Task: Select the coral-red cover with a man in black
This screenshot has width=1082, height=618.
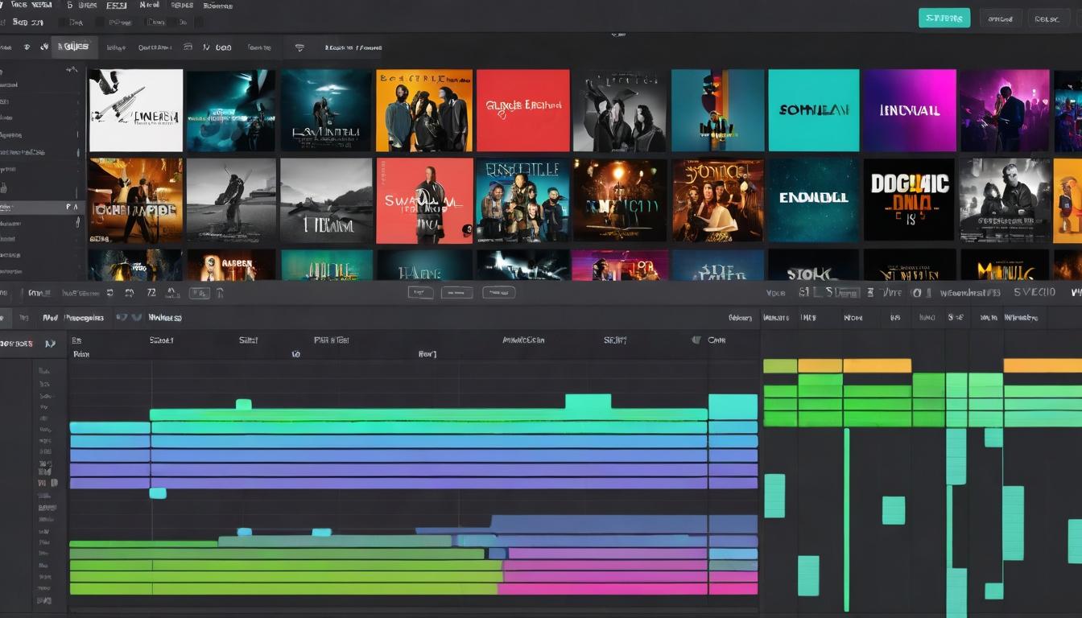Action: (x=424, y=200)
